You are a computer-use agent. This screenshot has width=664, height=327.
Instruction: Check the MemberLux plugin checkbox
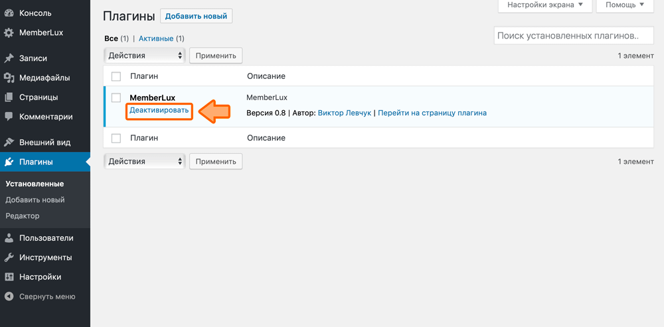point(116,98)
